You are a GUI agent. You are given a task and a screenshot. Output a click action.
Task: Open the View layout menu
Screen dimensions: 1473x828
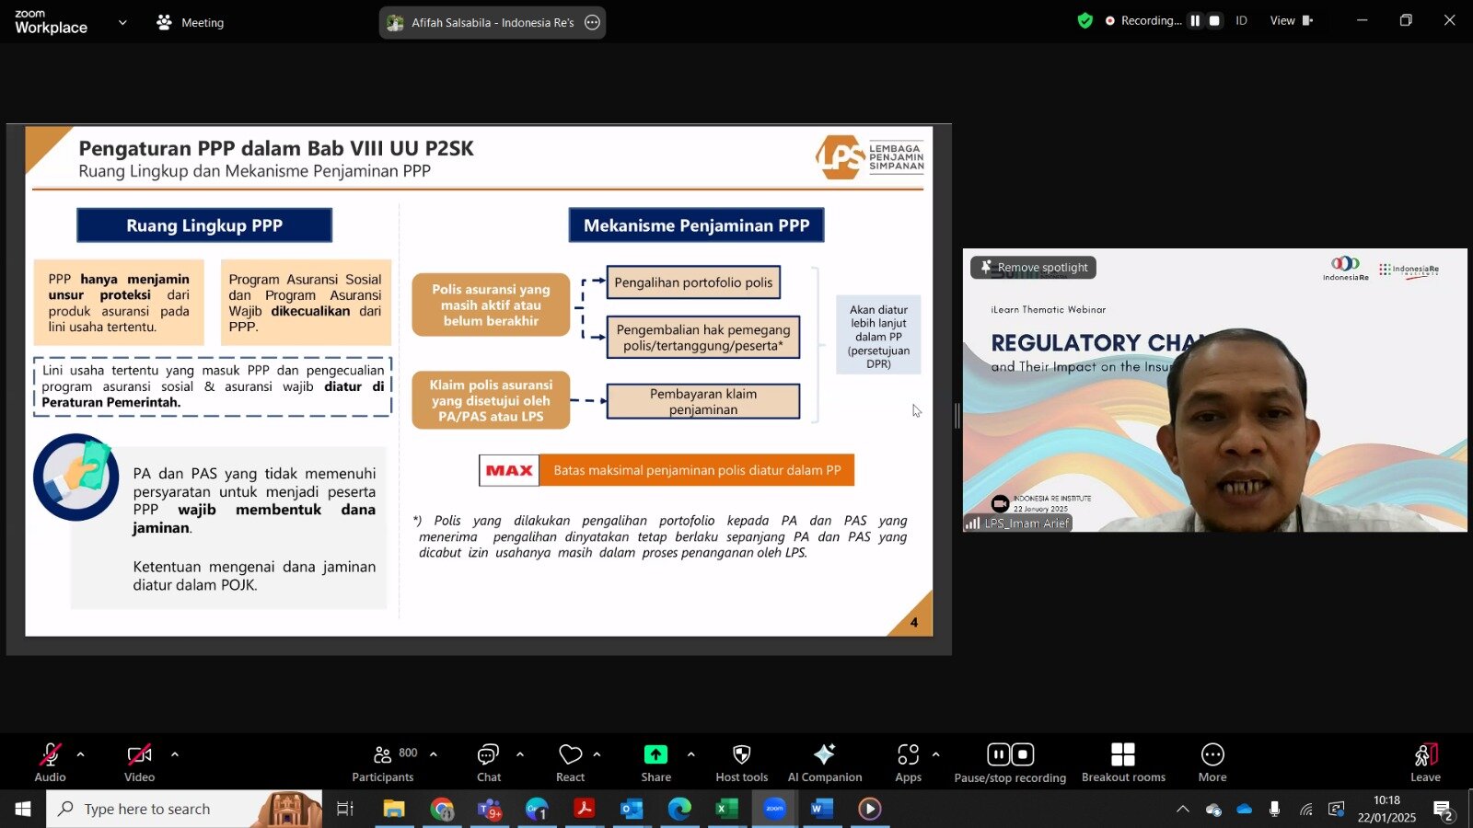[x=1291, y=20]
